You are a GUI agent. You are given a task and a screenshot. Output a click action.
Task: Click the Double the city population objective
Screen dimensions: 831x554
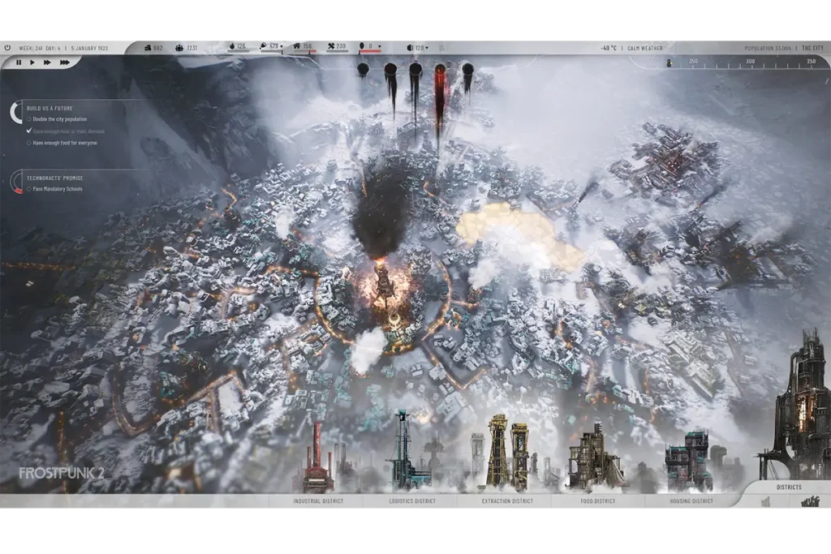pyautogui.click(x=57, y=119)
